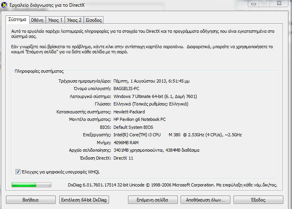Click the Γλώσσα label
This screenshot has width=292, height=209.
103,104
